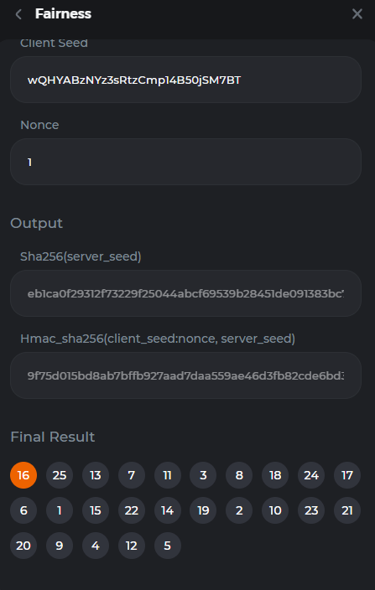Click the result ball numbered 13
Viewport: 375px width, 590px height.
tap(96, 475)
